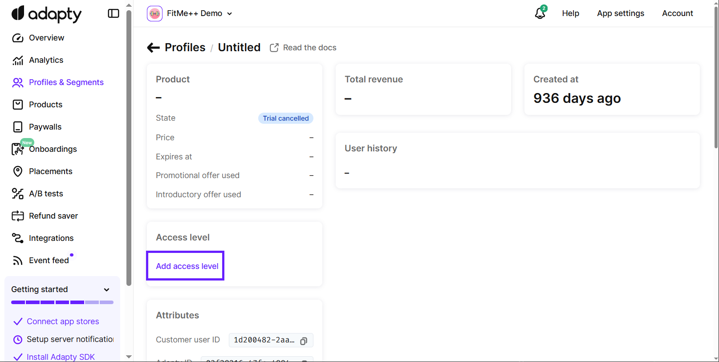Open the Paywalls section

(x=45, y=127)
